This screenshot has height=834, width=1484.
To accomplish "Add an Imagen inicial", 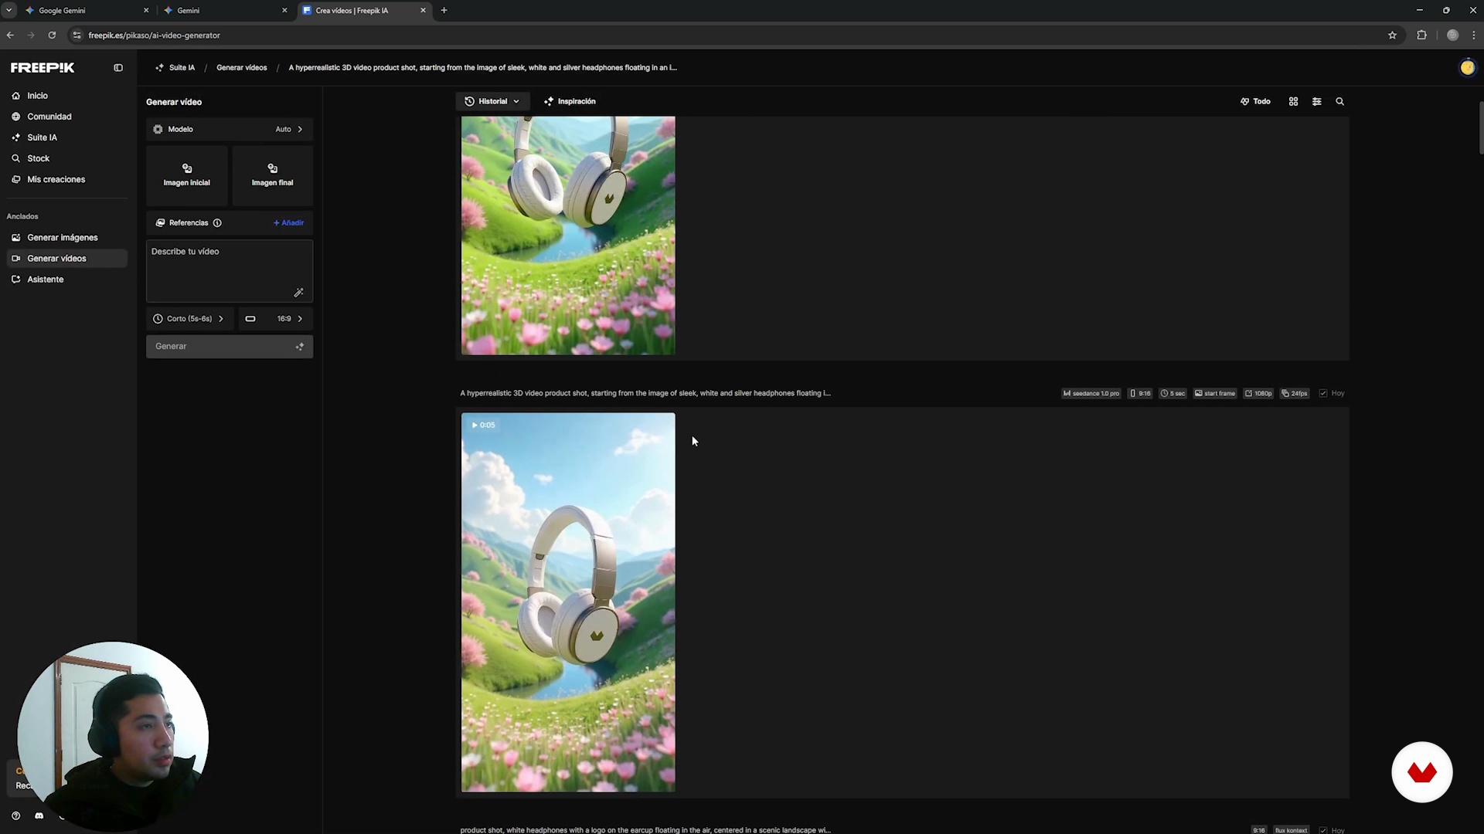I will click(x=187, y=175).
